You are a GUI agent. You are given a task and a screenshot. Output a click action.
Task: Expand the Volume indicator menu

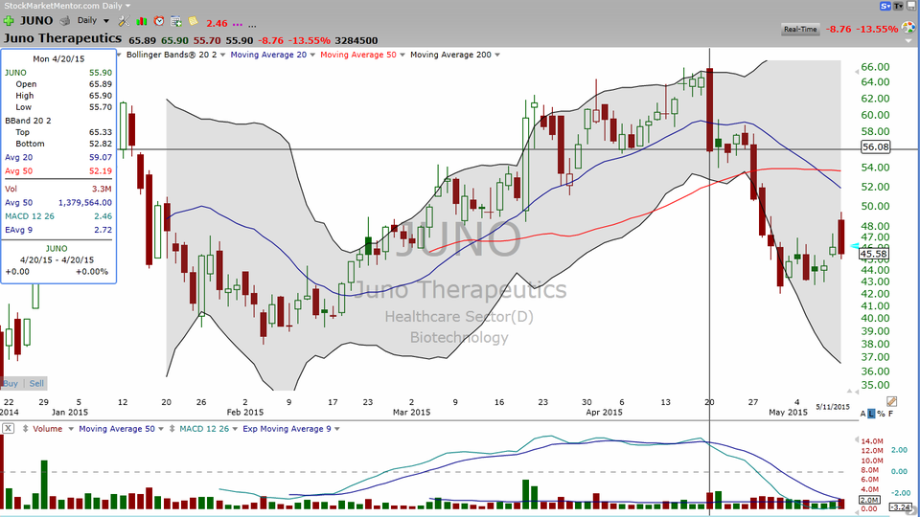pyautogui.click(x=70, y=429)
